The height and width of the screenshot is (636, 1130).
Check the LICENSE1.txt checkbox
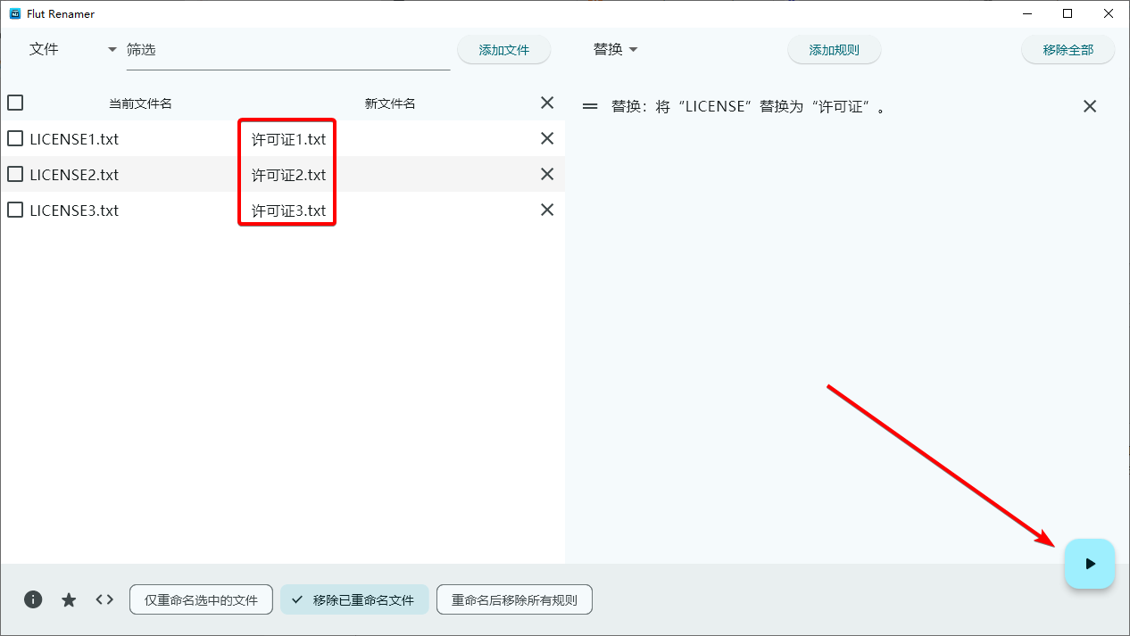15,138
